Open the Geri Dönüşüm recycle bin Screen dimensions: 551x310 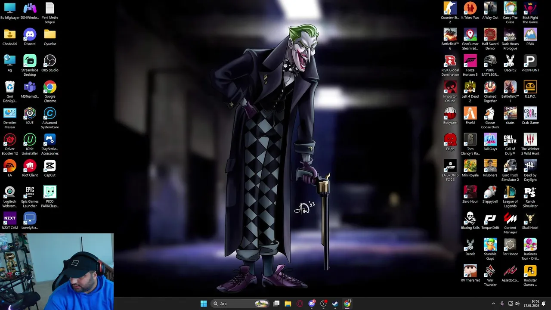click(10, 92)
